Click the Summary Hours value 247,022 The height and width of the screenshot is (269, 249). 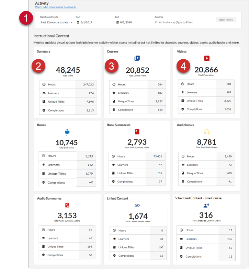coord(89,84)
